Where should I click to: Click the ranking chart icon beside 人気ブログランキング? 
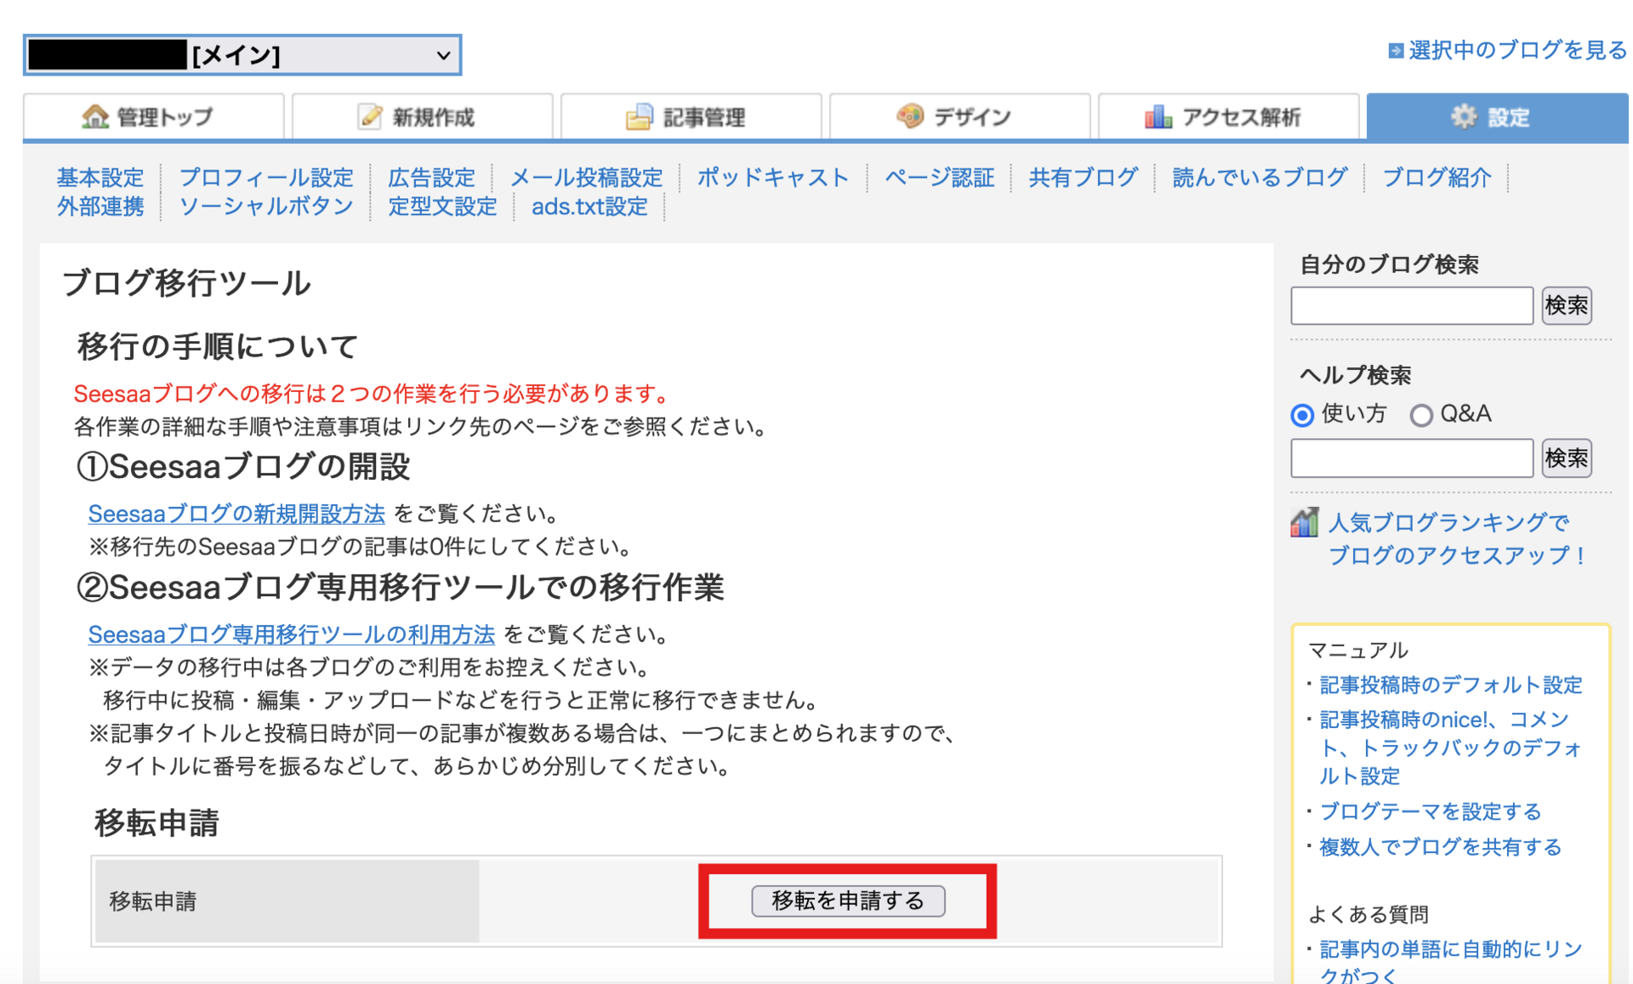tap(1304, 522)
